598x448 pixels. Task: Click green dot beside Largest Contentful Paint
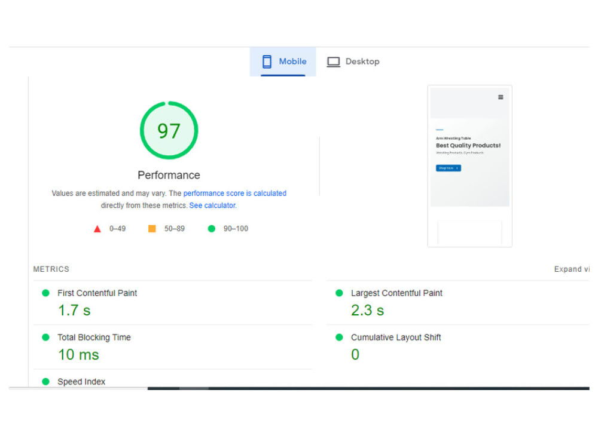coord(340,293)
